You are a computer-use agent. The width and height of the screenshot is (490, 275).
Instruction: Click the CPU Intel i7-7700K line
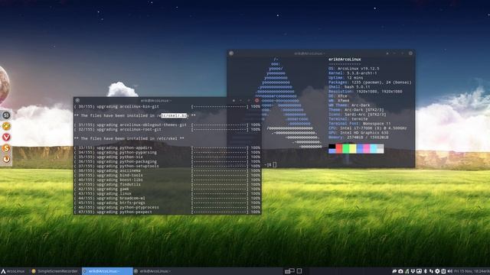coord(367,128)
